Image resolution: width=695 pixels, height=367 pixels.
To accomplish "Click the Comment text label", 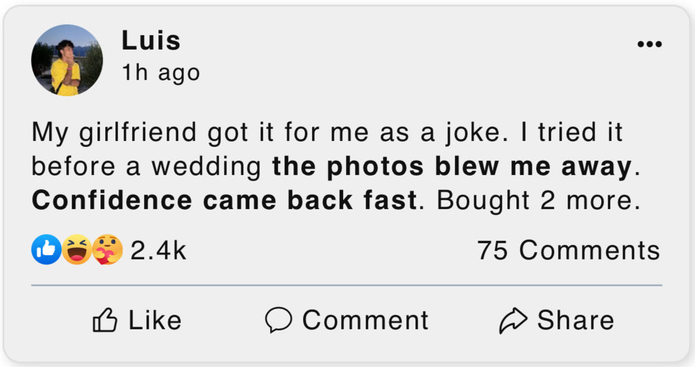I will [x=365, y=320].
